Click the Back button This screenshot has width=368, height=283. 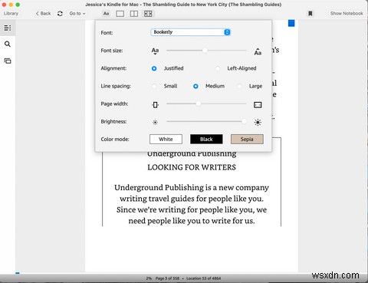click(x=43, y=13)
